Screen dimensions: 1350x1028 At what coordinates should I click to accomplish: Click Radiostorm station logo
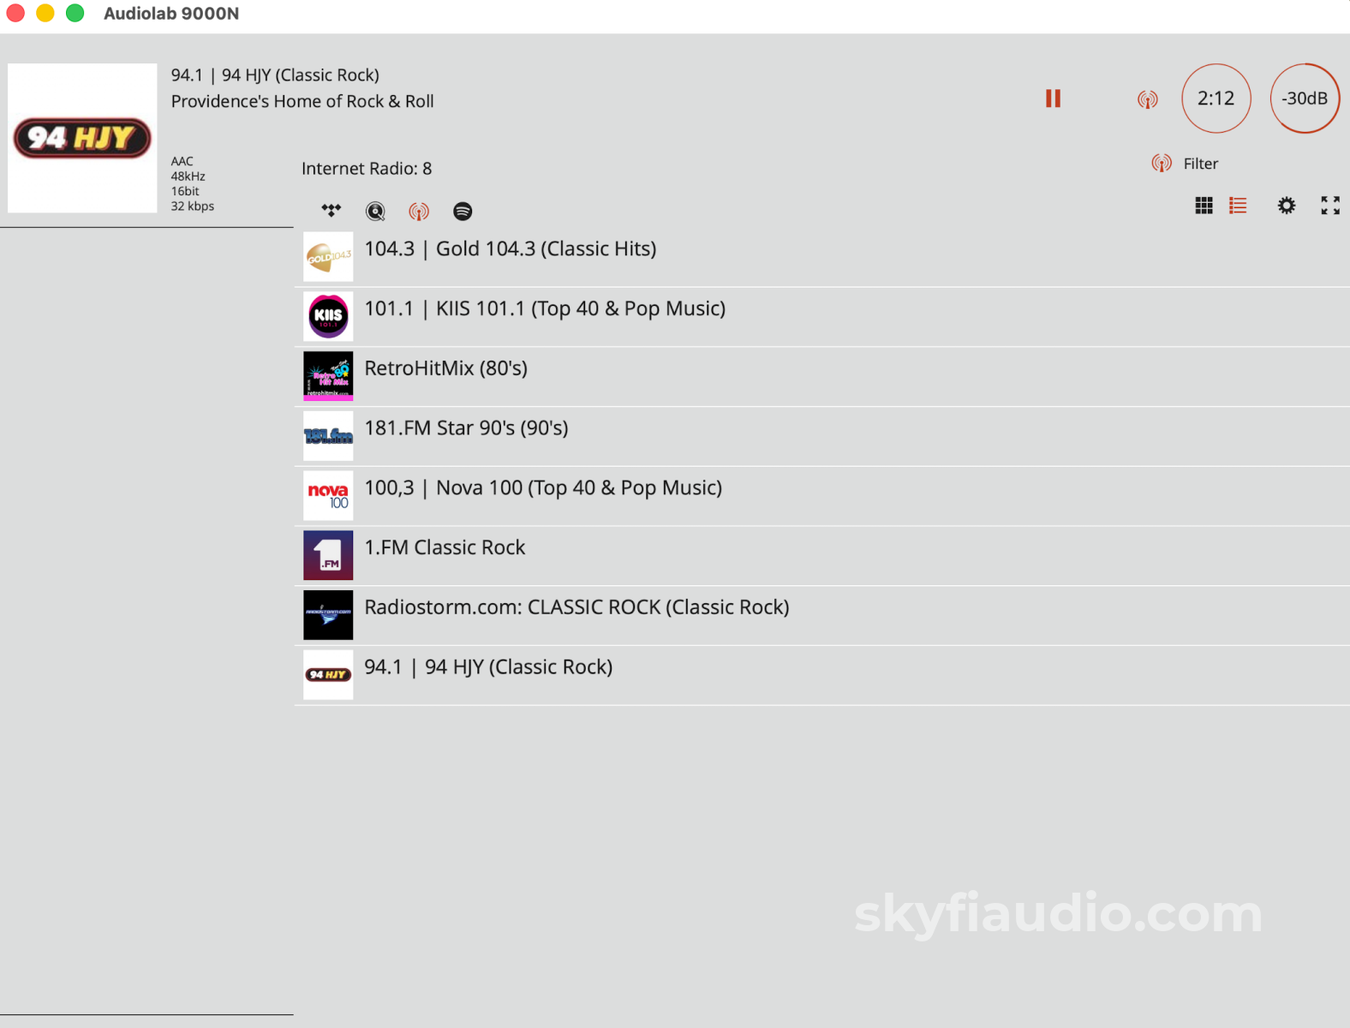click(x=328, y=615)
